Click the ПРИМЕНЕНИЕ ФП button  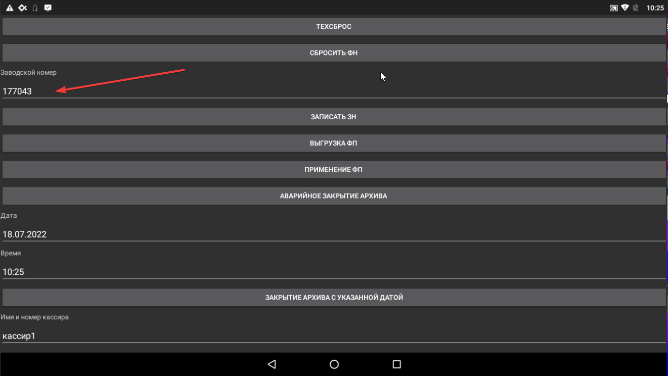(334, 169)
